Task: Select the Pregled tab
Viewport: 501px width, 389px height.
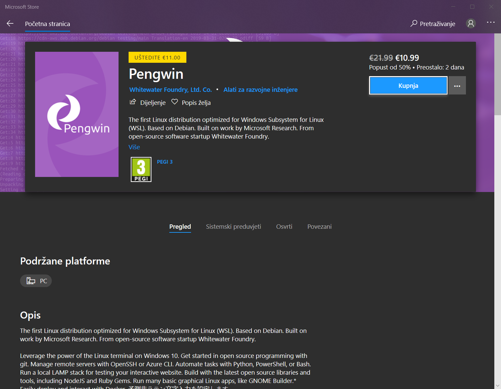Action: (x=180, y=227)
